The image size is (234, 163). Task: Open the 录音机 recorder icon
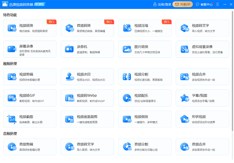[x=69, y=49]
